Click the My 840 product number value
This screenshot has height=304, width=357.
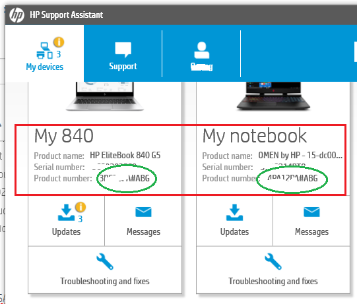click(125, 179)
